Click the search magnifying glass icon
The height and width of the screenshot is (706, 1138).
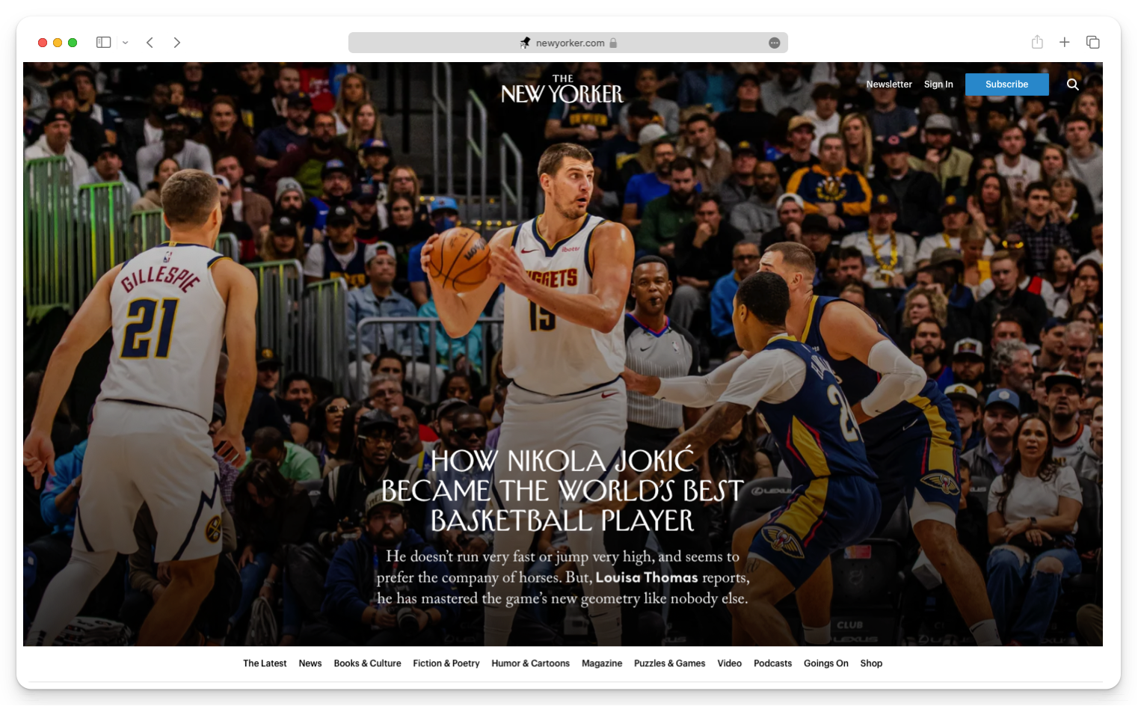[1072, 85]
